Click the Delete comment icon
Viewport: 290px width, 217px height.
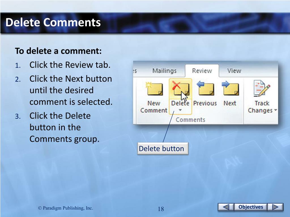point(180,89)
